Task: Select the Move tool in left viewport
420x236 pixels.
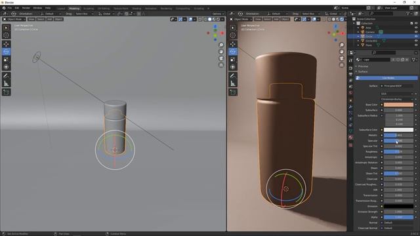Action: click(6, 44)
